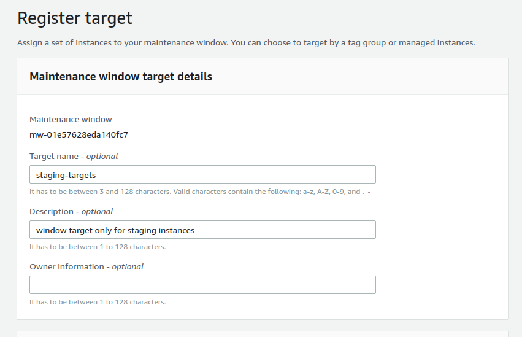522x337 pixels.
Task: Click the hint text below Description field
Action: point(98,247)
